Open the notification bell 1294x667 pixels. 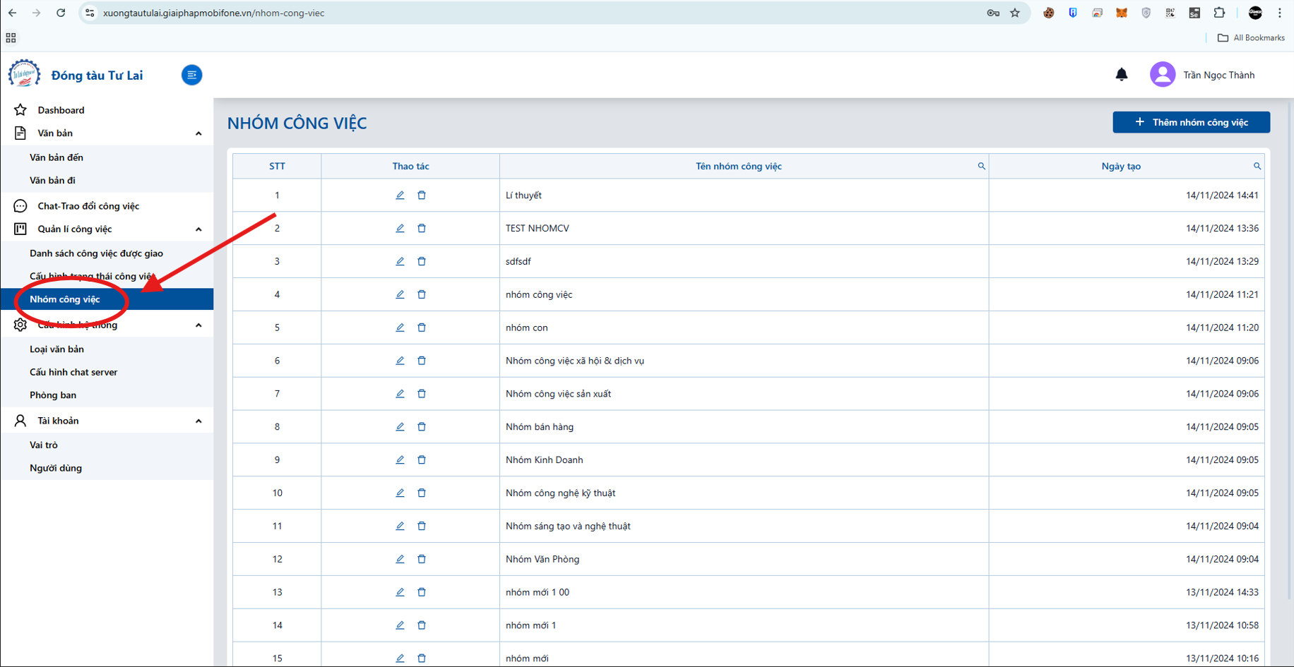tap(1122, 75)
